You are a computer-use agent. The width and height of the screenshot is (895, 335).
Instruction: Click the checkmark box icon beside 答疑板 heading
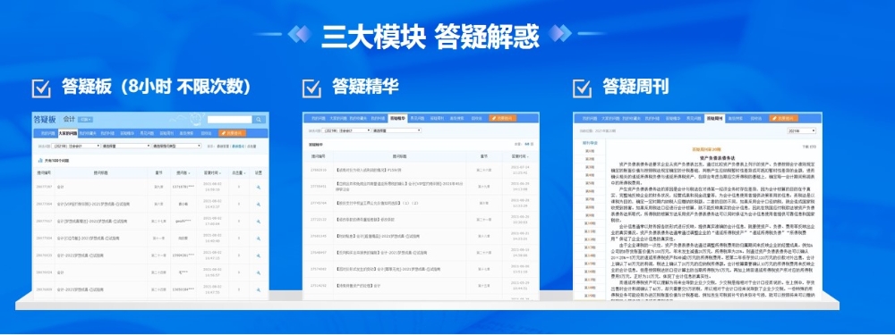click(41, 88)
